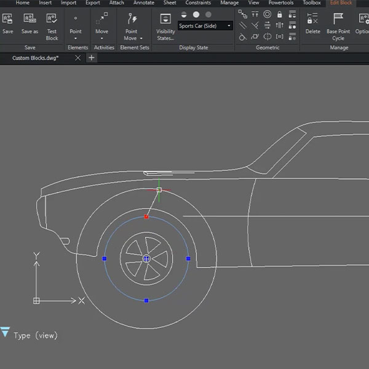Toggle the gray circle display mode
The image size is (369, 369).
click(208, 14)
